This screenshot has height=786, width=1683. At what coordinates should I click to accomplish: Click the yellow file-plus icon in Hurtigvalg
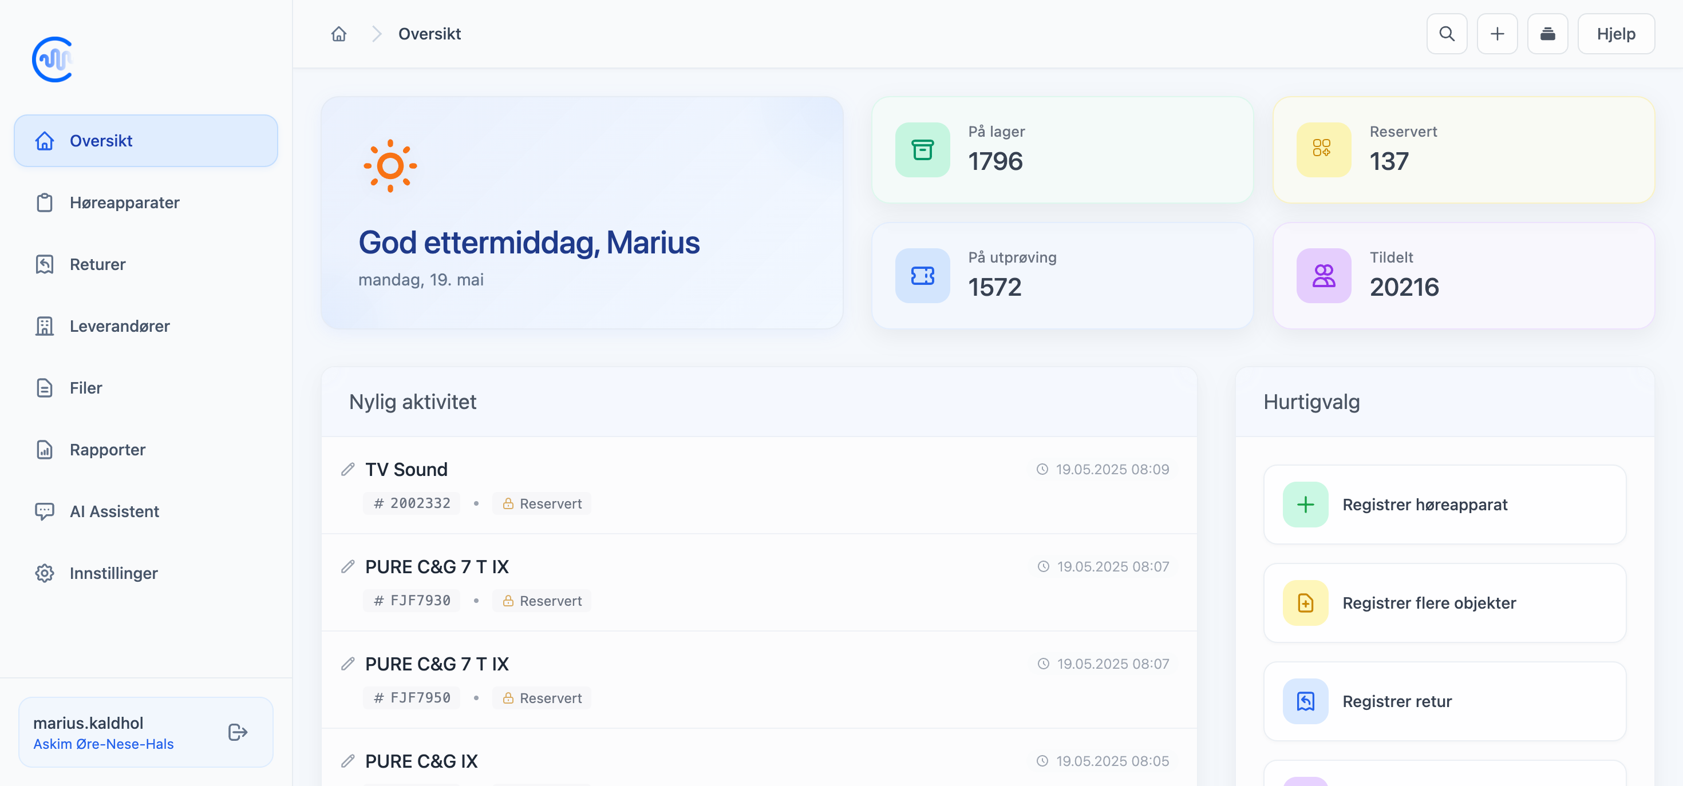1305,603
